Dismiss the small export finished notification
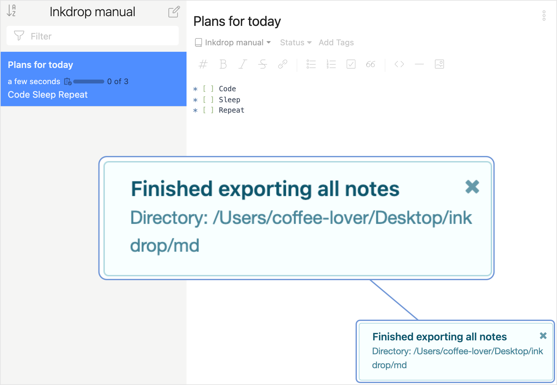557x385 pixels. 543,336
